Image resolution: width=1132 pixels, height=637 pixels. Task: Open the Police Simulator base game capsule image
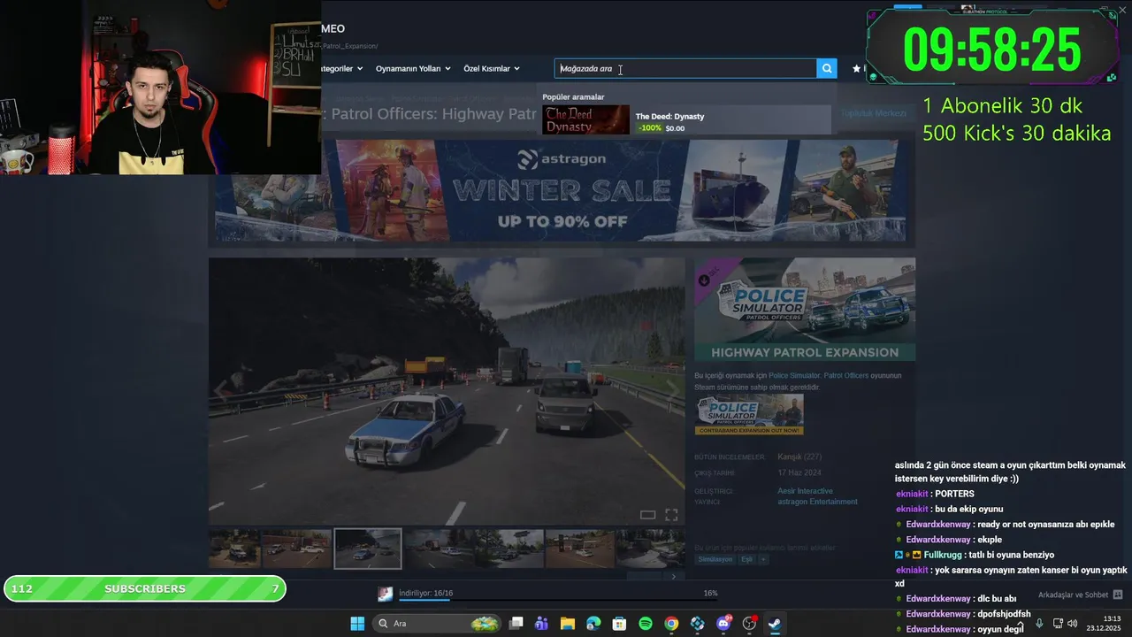point(749,414)
